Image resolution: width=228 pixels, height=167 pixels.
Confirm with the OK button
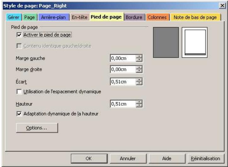pyautogui.click(x=89, y=159)
